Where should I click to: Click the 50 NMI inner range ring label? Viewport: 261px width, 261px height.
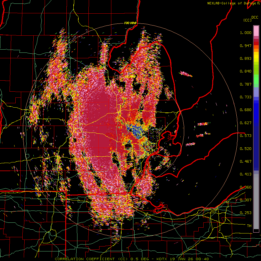130,77
